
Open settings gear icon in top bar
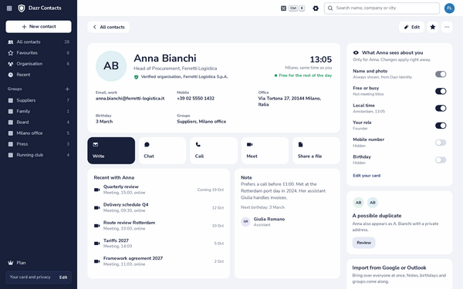(316, 8)
